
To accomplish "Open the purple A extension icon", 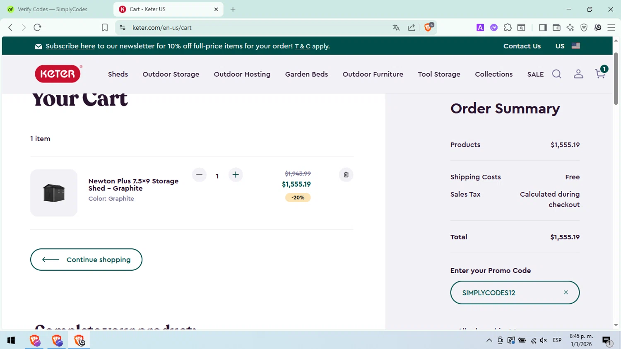I will [x=480, y=27].
